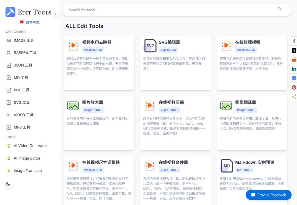
Task: Collapse the sidebar using the chevron
Action: (56, 14)
